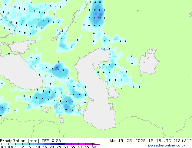
Task: Select the 20–25 mm legend swatch
Action: click(54, 144)
